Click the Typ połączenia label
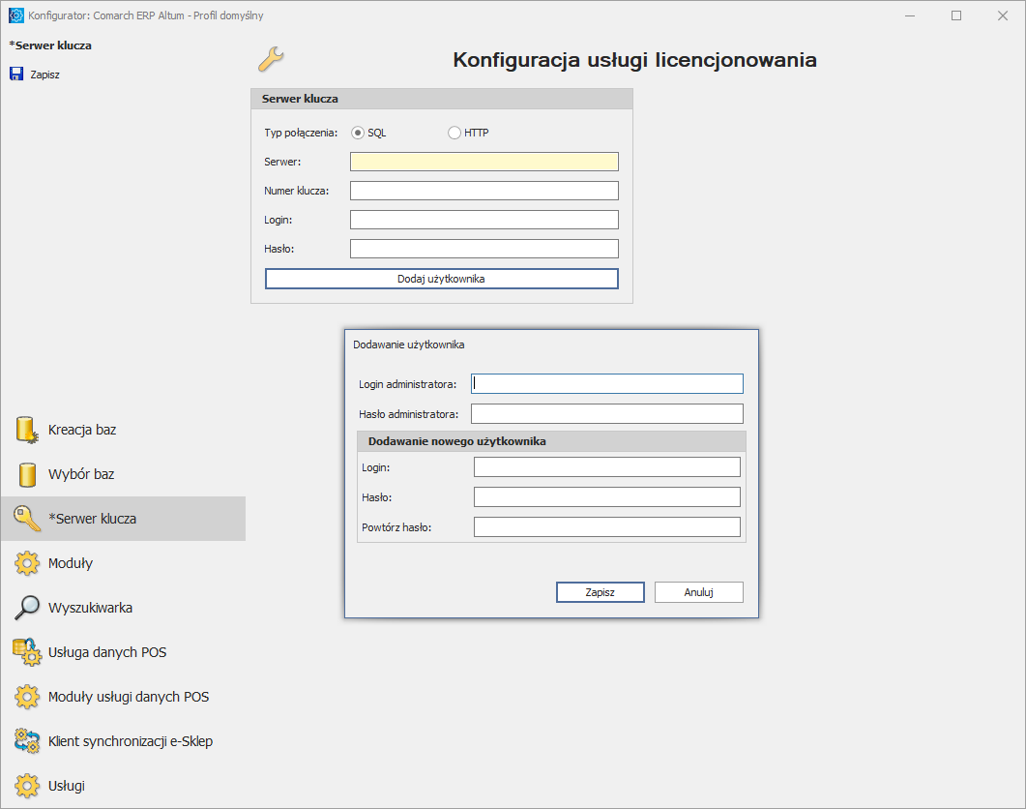 pos(301,133)
